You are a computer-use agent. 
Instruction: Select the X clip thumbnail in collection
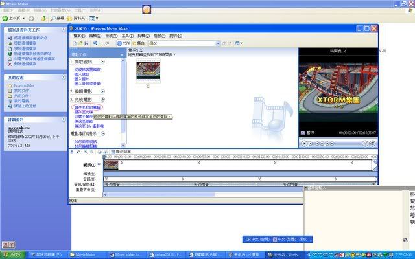click(x=148, y=72)
